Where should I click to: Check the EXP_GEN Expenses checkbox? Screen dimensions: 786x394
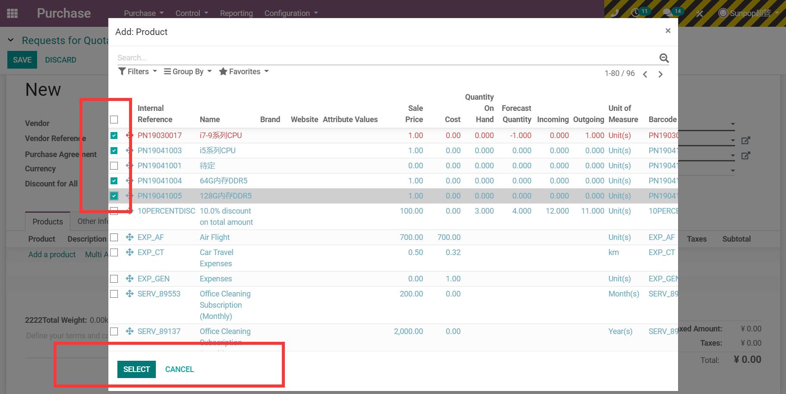coord(114,279)
